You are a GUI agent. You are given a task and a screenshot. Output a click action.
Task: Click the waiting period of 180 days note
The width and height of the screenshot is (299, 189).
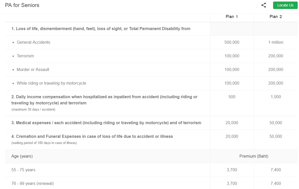click(44, 143)
